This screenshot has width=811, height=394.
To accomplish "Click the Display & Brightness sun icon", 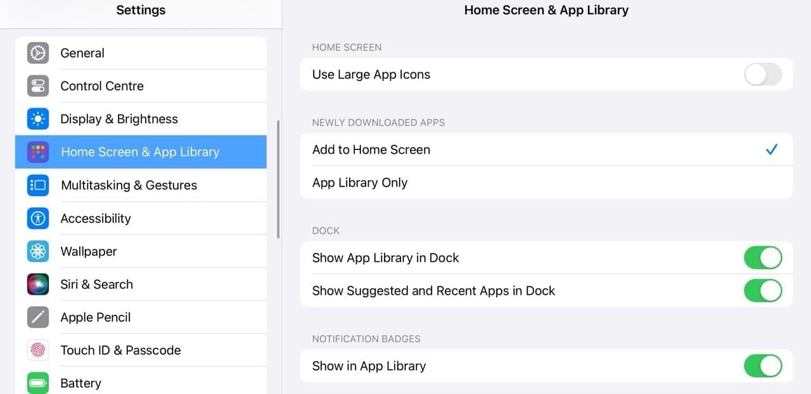I will (38, 119).
